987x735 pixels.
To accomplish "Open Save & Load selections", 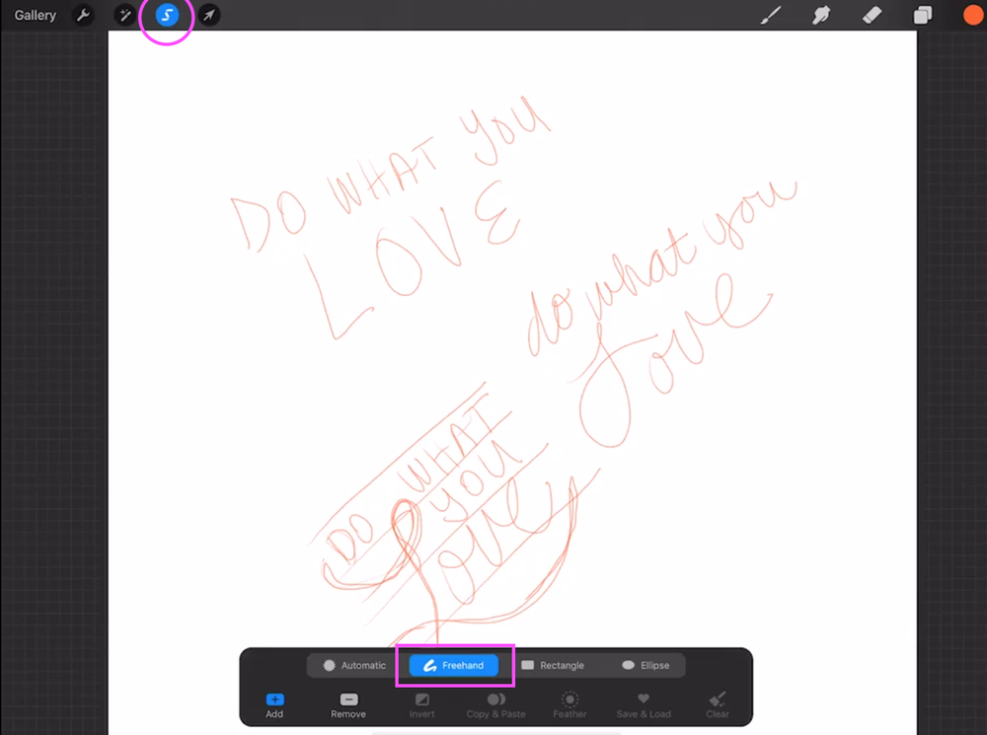I will [644, 702].
